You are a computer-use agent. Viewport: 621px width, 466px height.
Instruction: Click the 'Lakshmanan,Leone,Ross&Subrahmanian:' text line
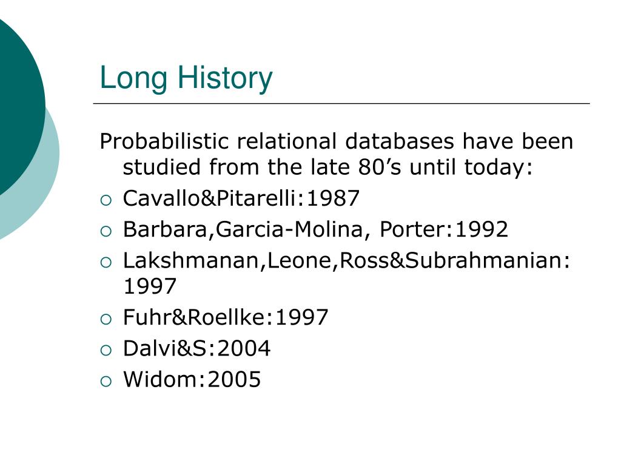pyautogui.click(x=346, y=261)
